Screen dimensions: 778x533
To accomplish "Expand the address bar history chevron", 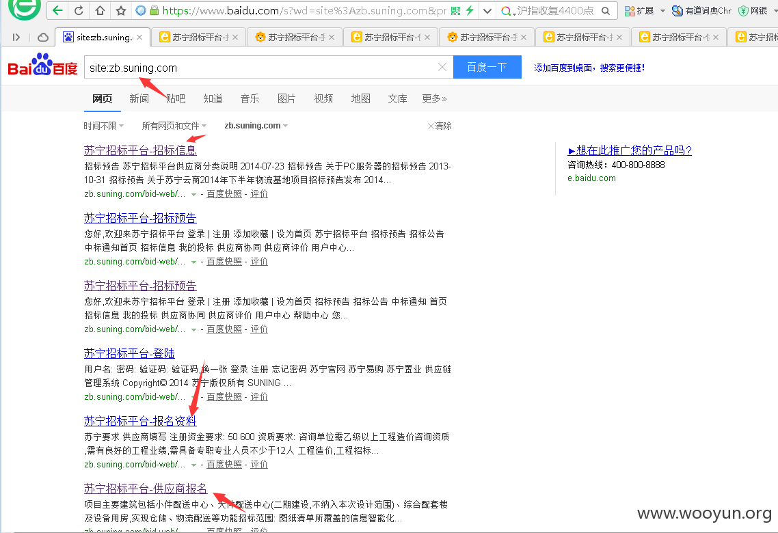I will tap(487, 11).
